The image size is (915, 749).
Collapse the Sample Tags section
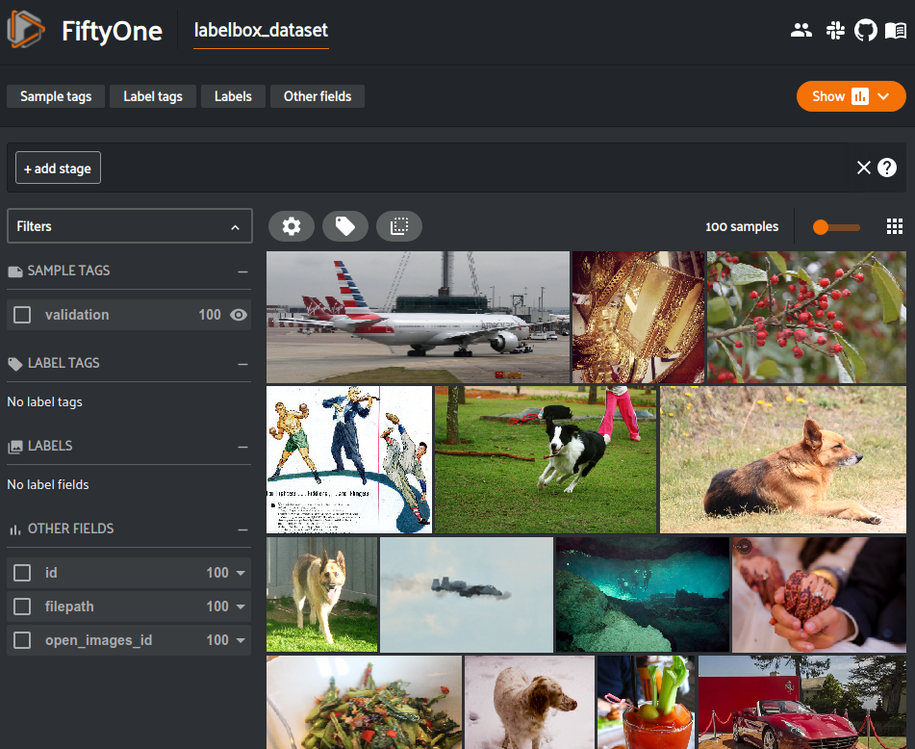click(242, 271)
